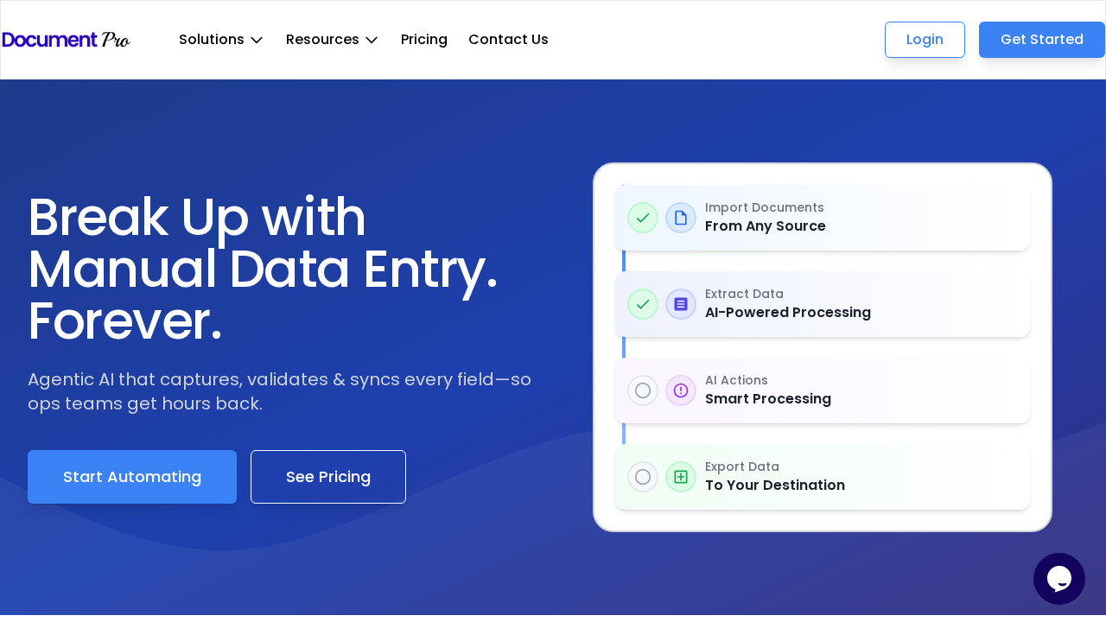Image resolution: width=1106 pixels, height=622 pixels.
Task: Click the green checkmark beside Extract Data
Action: pyautogui.click(x=642, y=304)
